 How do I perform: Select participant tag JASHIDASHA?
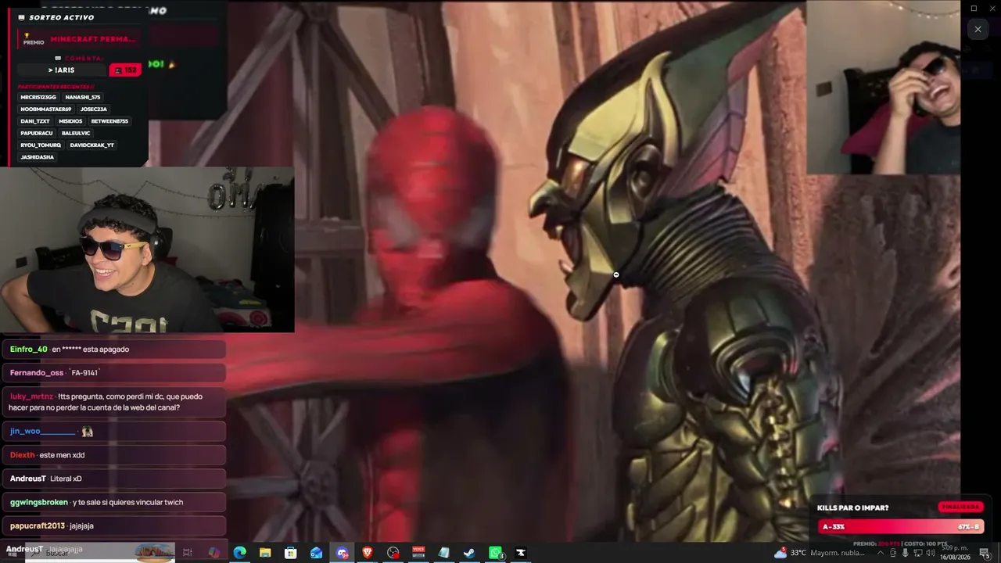pyautogui.click(x=38, y=157)
